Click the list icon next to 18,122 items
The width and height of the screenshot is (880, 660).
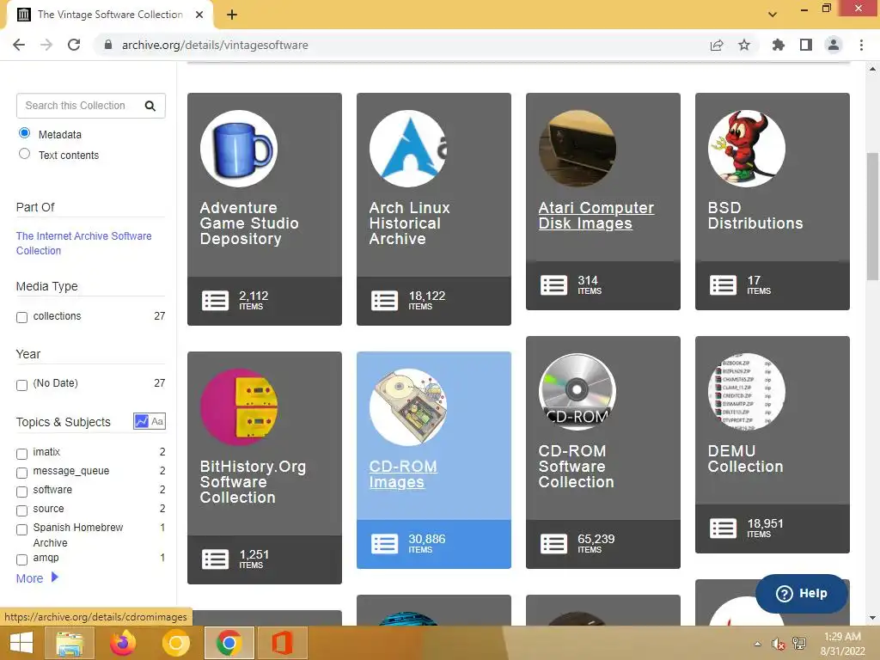click(x=384, y=301)
